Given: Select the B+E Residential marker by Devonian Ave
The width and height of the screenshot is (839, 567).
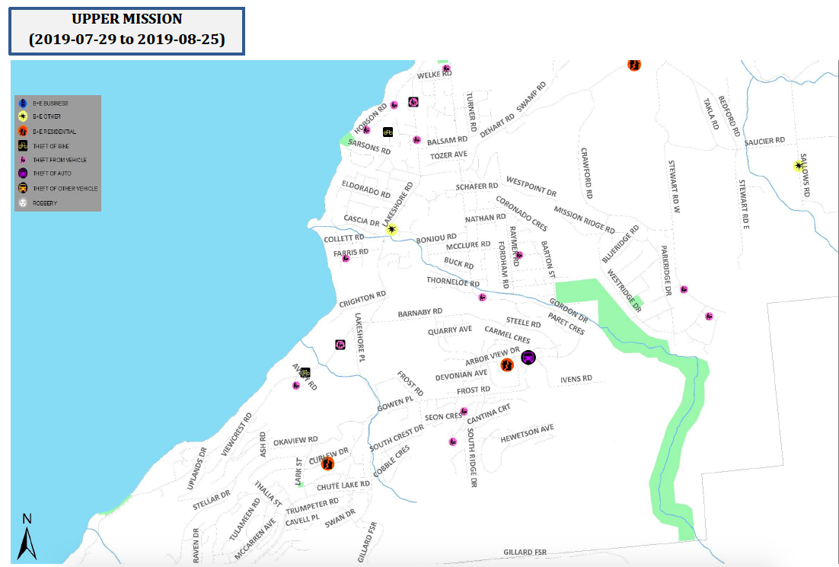Looking at the screenshot, I should pos(506,365).
